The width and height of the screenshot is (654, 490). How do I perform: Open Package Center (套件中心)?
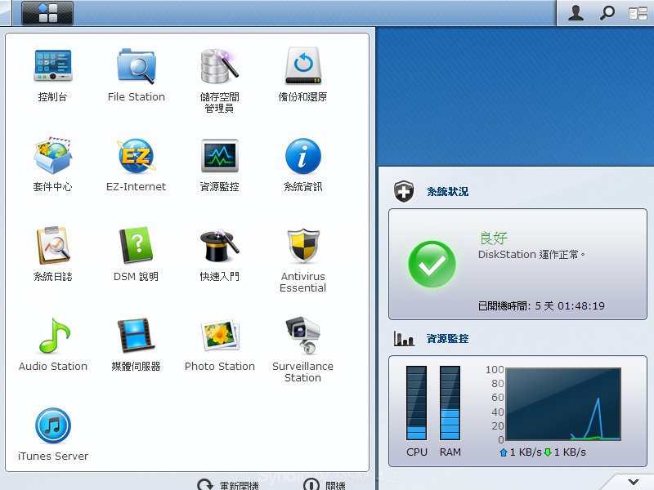[53, 155]
